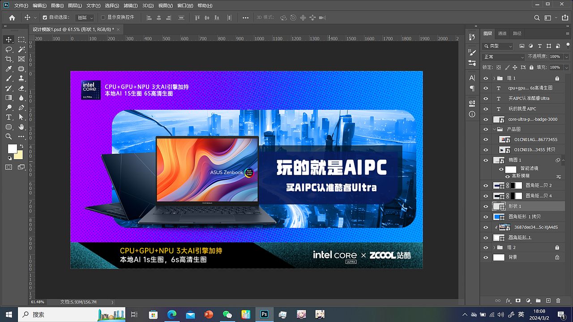
Task: Select the Crop tool
Action: 9,59
